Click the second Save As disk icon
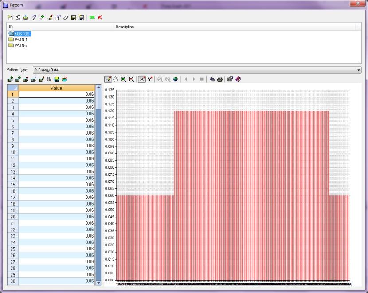 pos(82,17)
